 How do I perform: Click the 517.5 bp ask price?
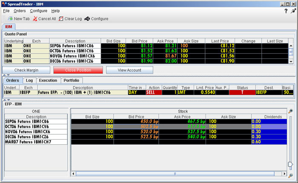tap(182, 126)
